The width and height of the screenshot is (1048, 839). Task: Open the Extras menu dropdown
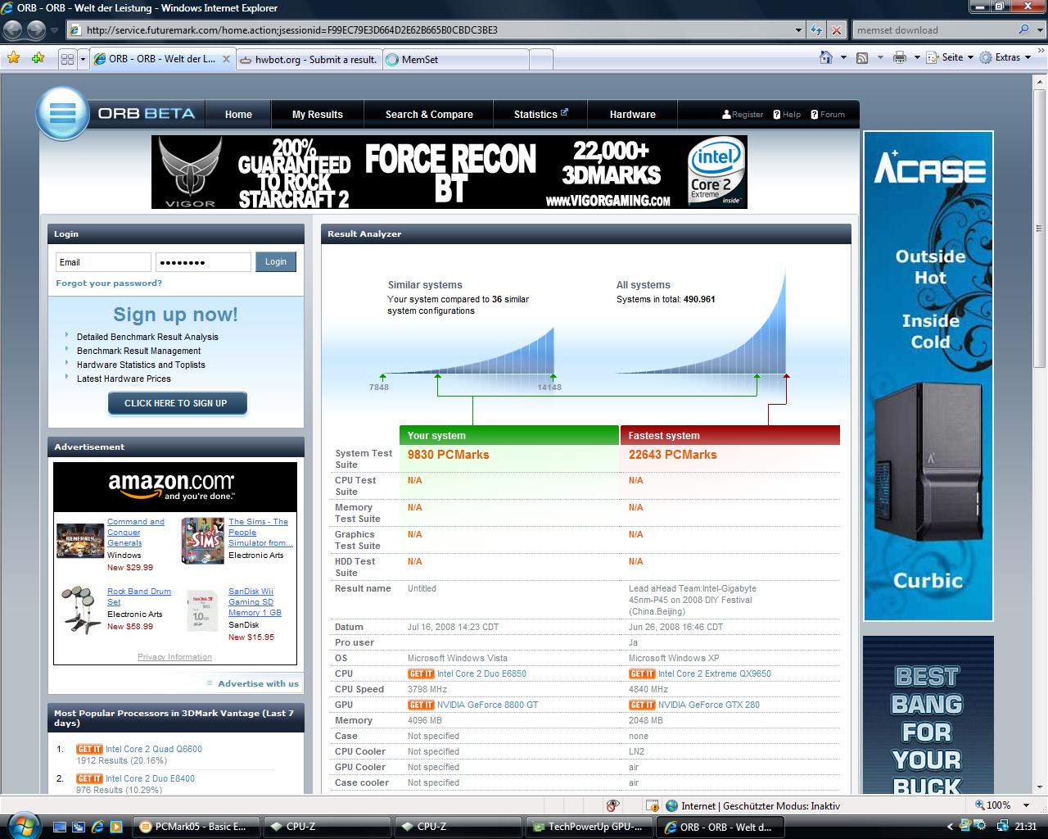(x=1006, y=57)
